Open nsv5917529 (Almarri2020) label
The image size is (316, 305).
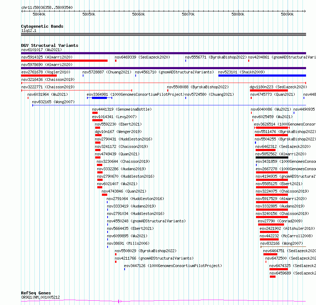281,199
